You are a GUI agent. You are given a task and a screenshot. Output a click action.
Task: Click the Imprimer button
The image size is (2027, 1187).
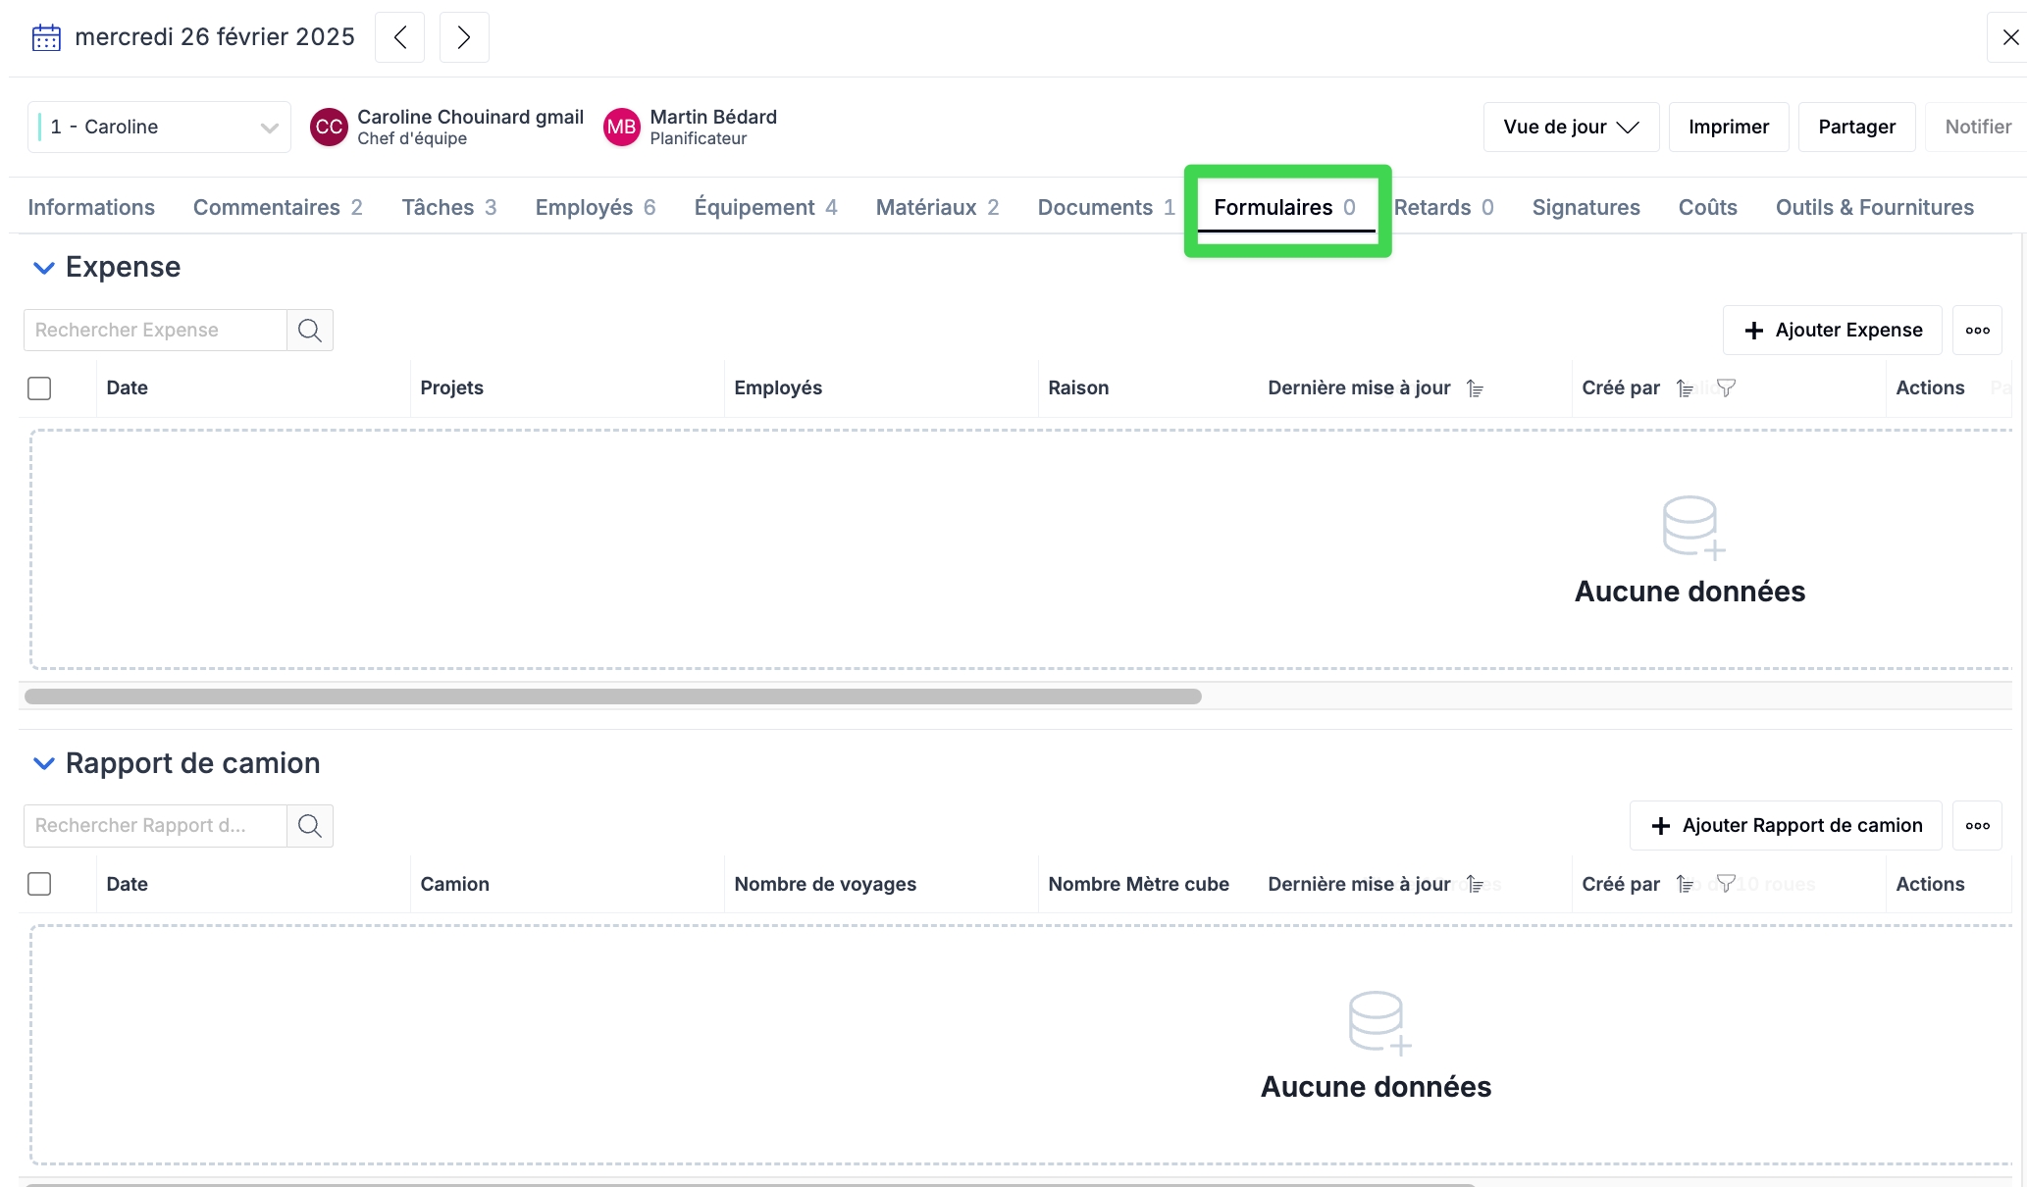[x=1728, y=128]
